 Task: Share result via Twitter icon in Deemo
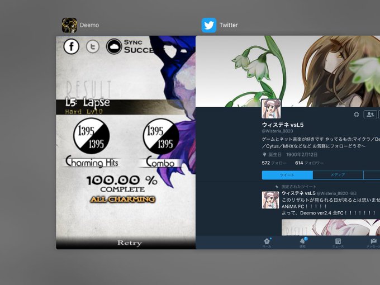pos(93,46)
